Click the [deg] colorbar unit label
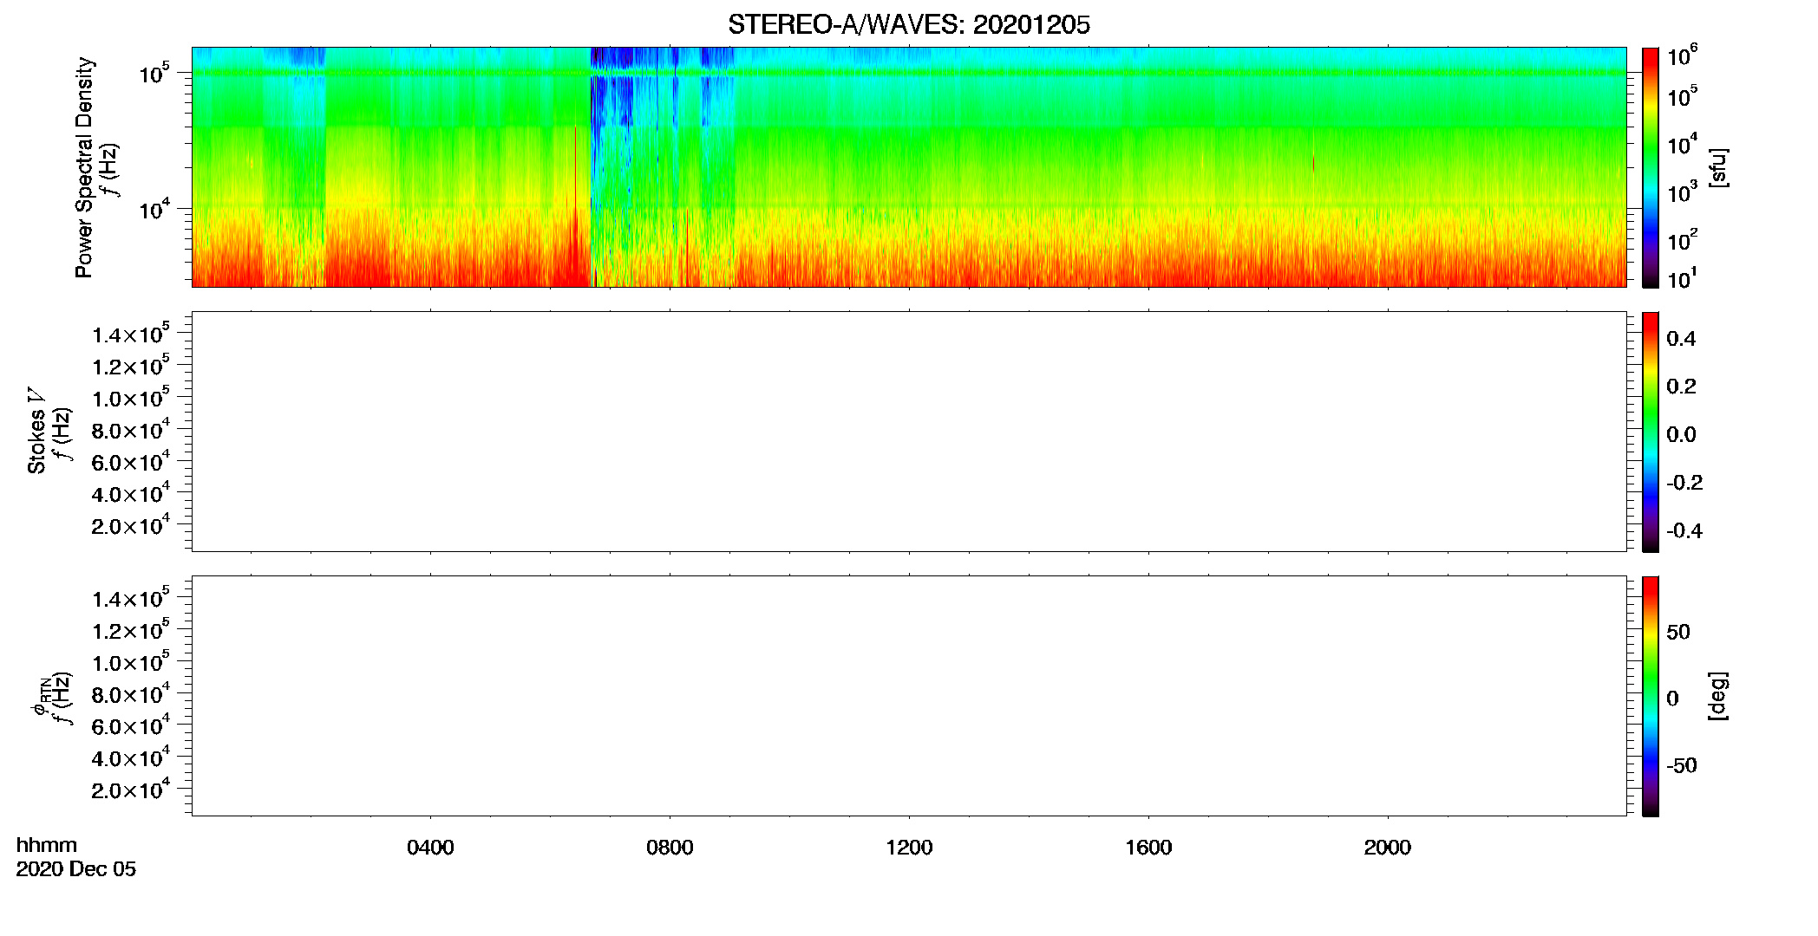Image resolution: width=1818 pixels, height=936 pixels. (x=1717, y=696)
